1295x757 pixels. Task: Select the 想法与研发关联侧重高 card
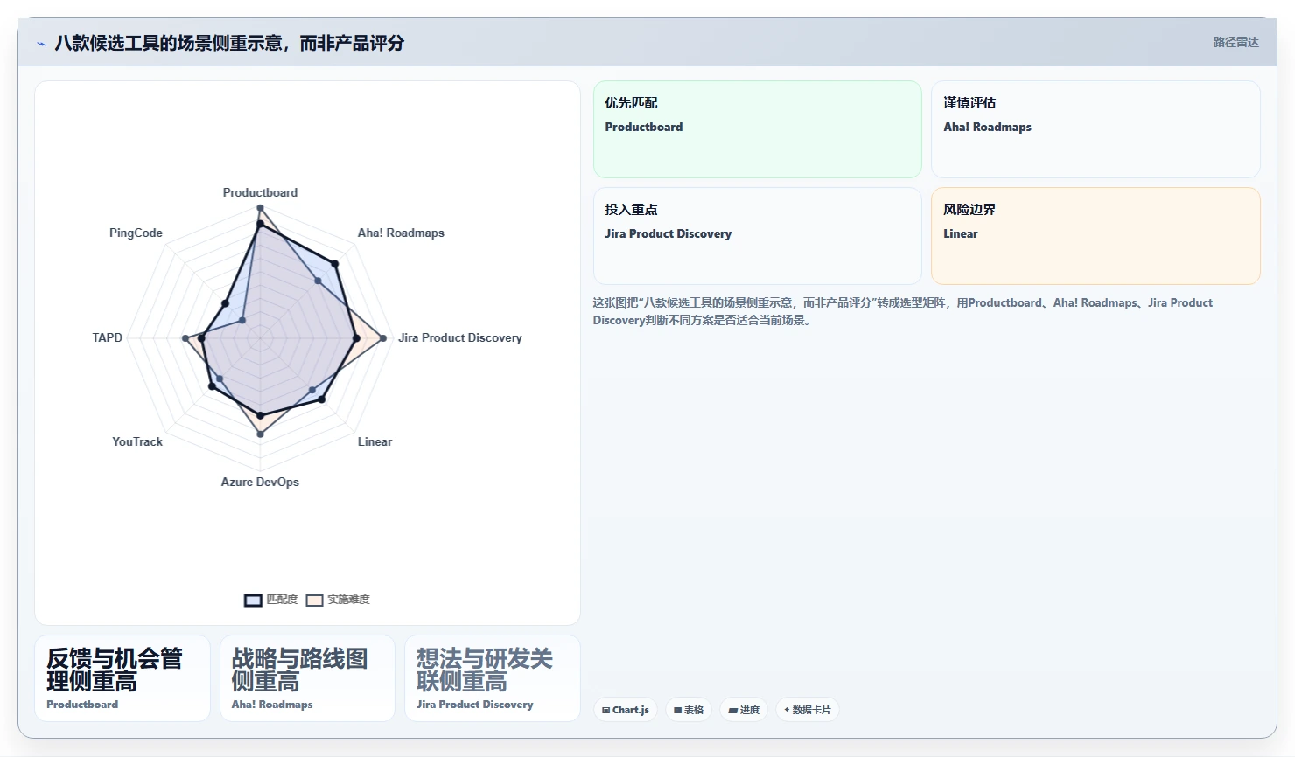pyautogui.click(x=493, y=678)
